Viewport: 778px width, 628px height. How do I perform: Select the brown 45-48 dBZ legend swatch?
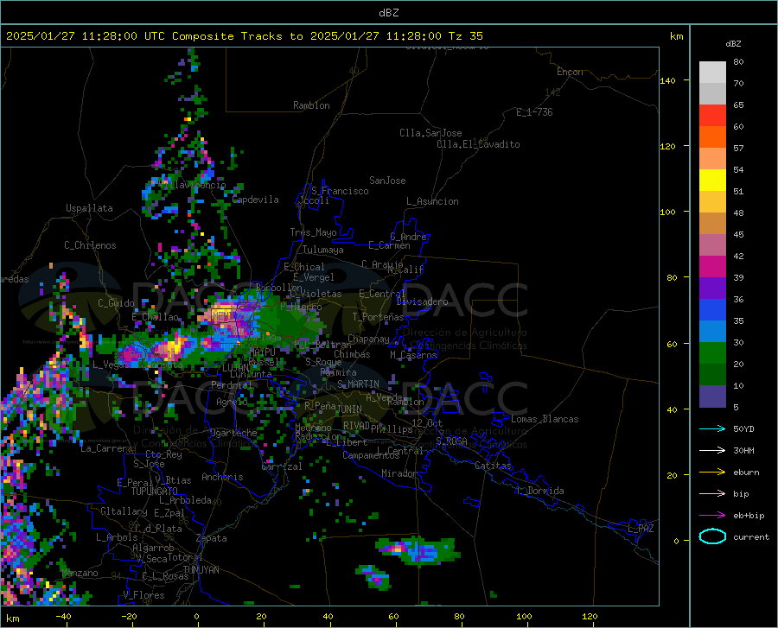click(712, 224)
